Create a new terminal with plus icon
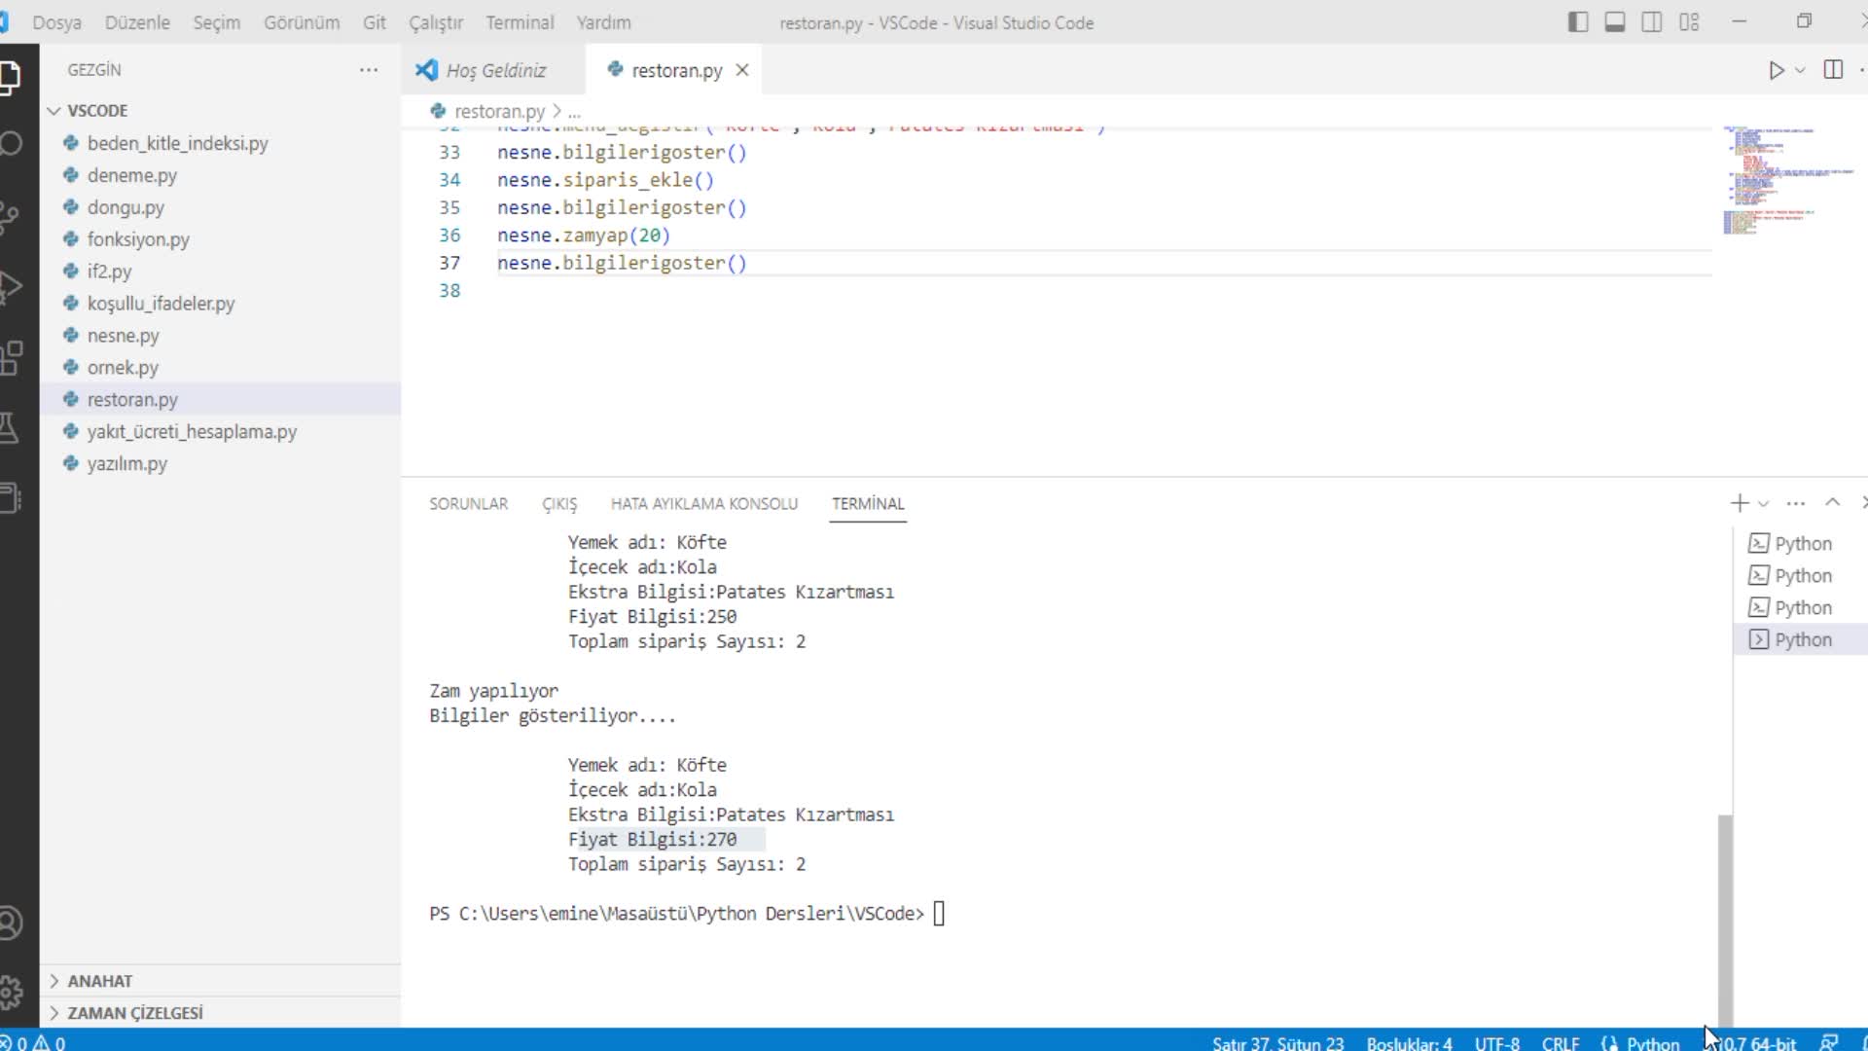 [x=1740, y=503]
